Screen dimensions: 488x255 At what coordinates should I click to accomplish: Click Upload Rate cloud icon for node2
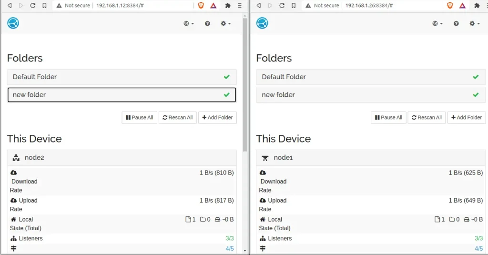tap(14, 200)
